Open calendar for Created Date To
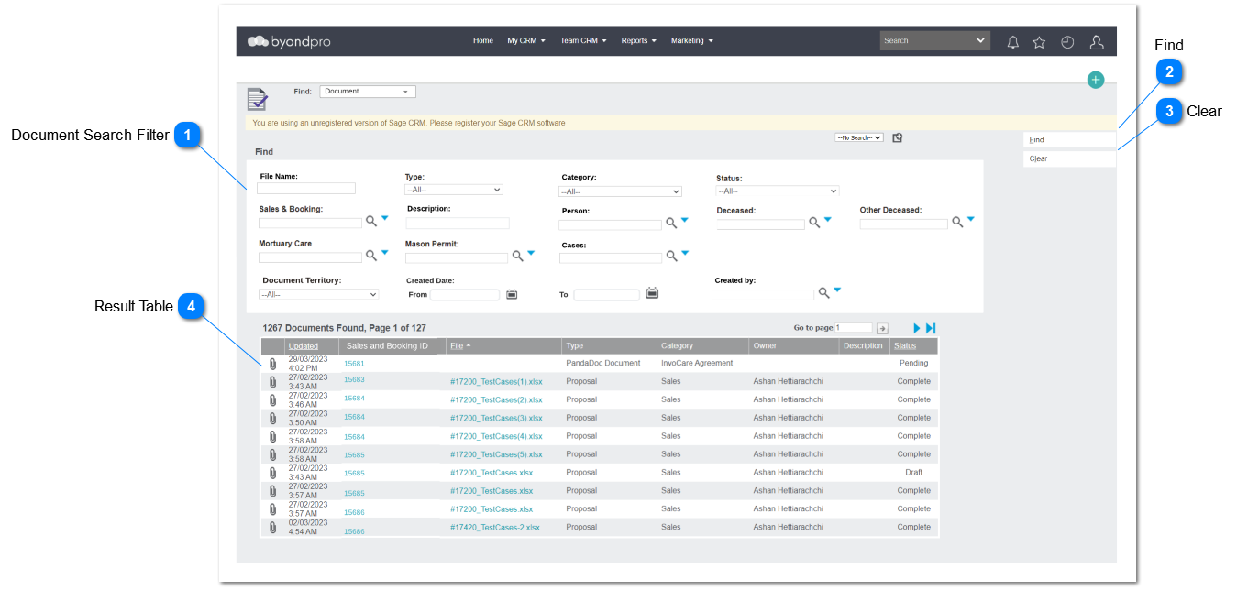The height and width of the screenshot is (590, 1237). coord(652,293)
